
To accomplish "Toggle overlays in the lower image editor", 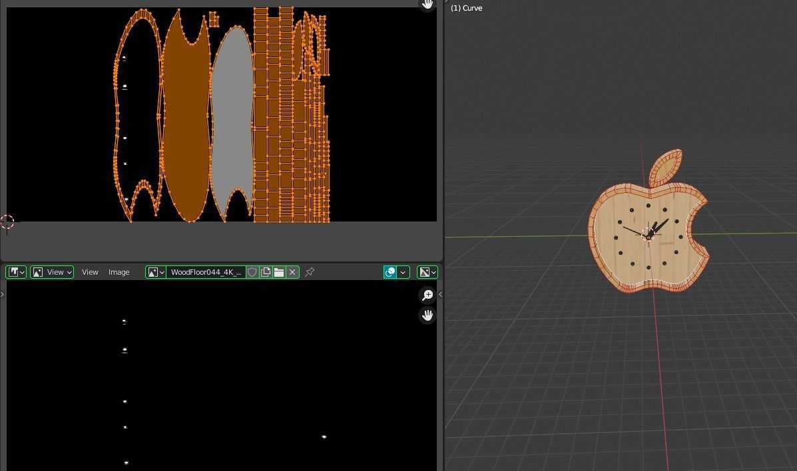I will point(390,272).
